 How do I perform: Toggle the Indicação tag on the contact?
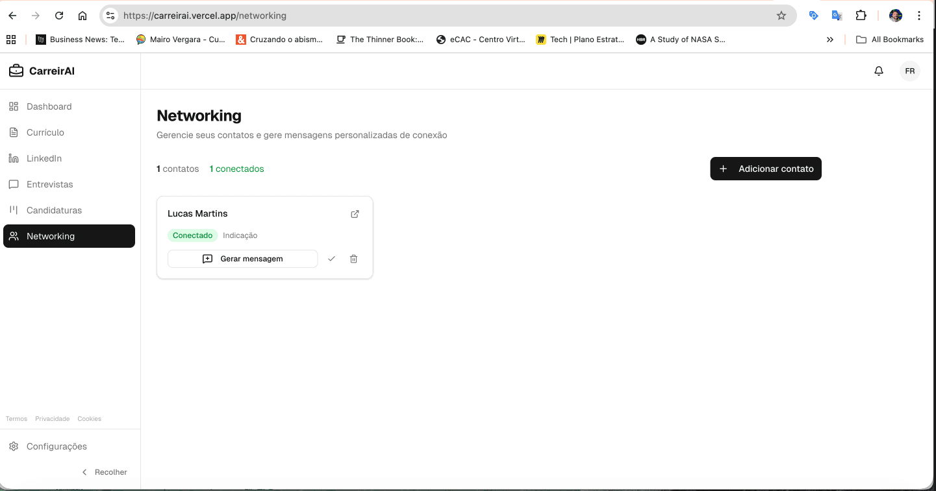(x=240, y=235)
